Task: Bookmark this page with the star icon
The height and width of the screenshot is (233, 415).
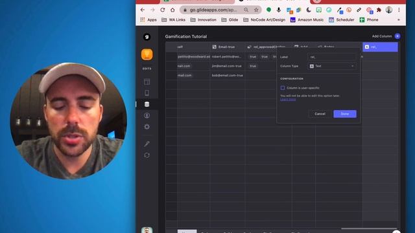Action: pyautogui.click(x=256, y=10)
